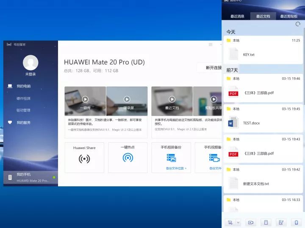This screenshot has height=228, width=305.
Task: Play the 一碰录屏 video
Action: click(127, 99)
